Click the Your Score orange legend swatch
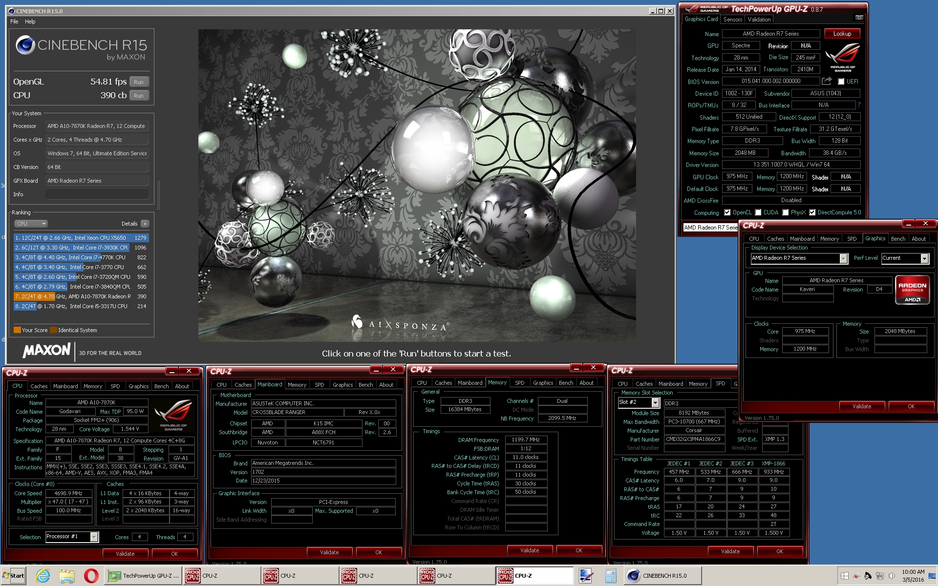The image size is (938, 586). pyautogui.click(x=17, y=330)
